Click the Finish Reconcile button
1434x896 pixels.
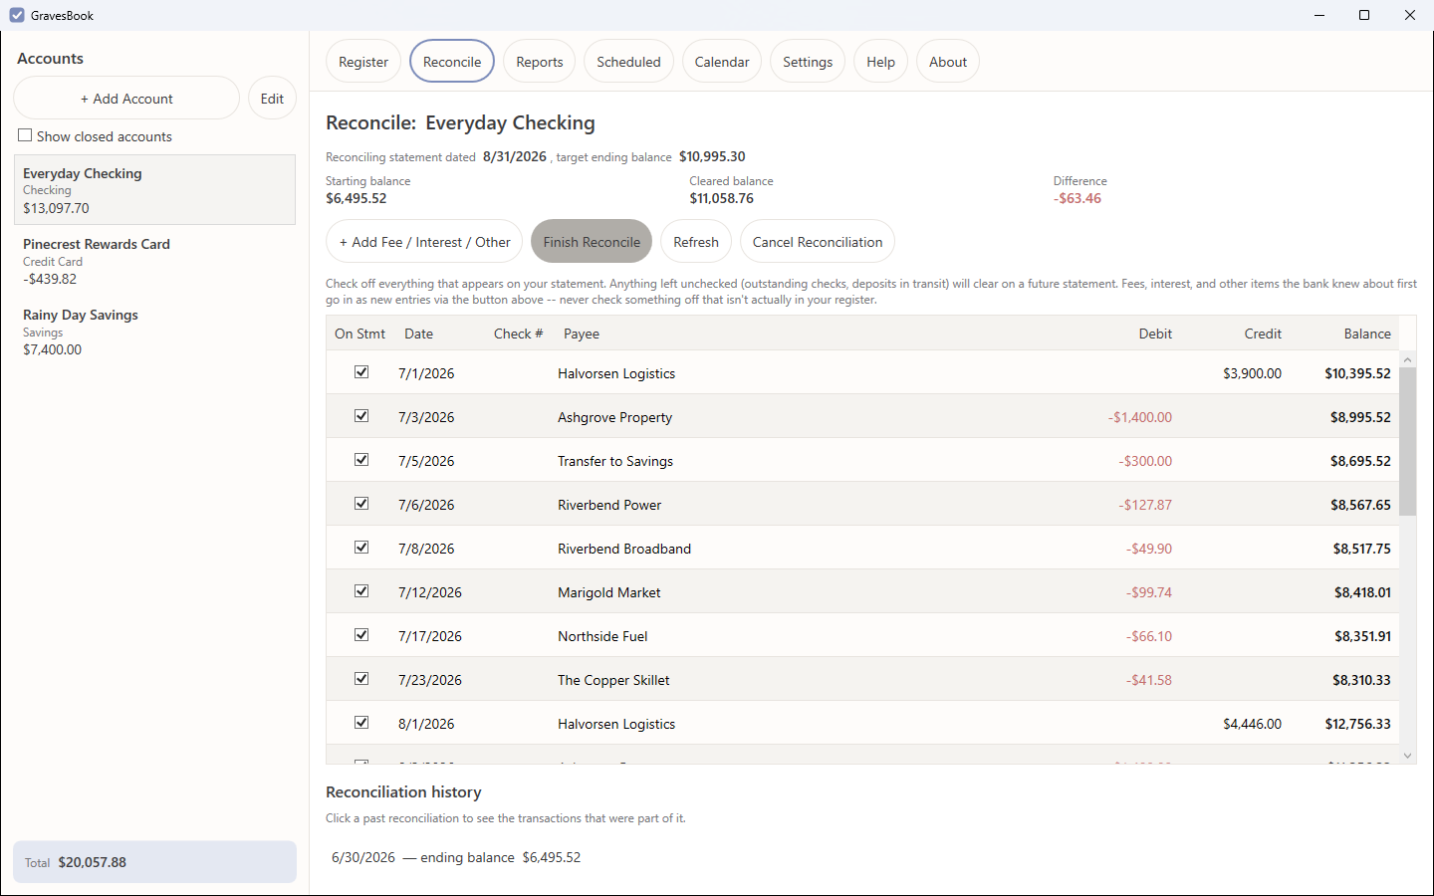592,242
